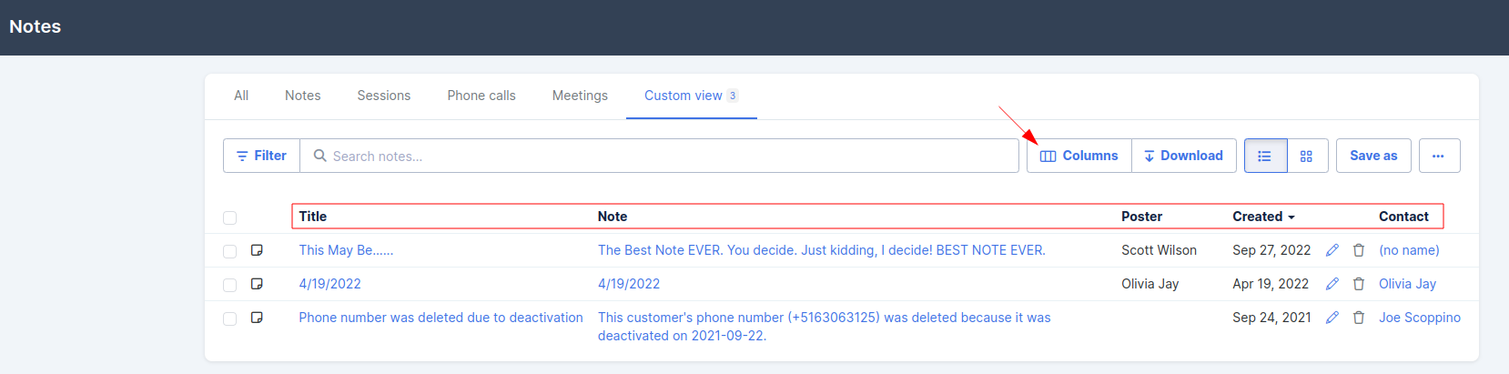Screen dimensions: 1509x374
Task: Delete the Sep 27, 2022 note via trash icon
Action: [x=1359, y=250]
